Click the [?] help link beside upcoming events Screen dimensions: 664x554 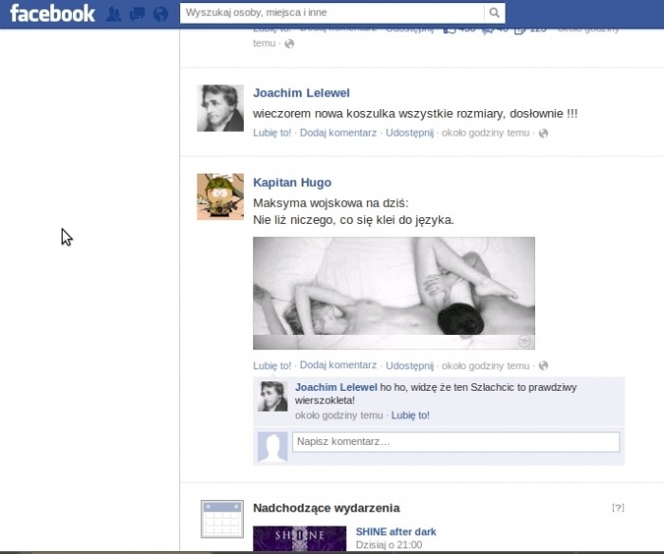pyautogui.click(x=618, y=508)
